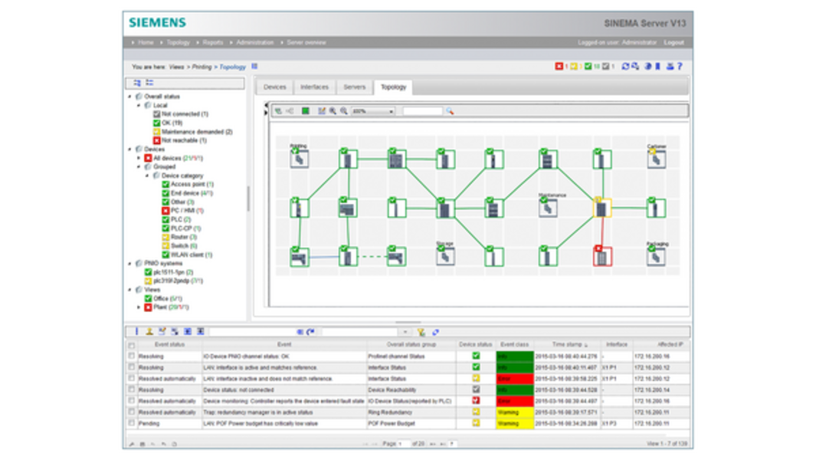
Task: Click green Info class cell of Profinet channel Status
Action: click(515, 356)
